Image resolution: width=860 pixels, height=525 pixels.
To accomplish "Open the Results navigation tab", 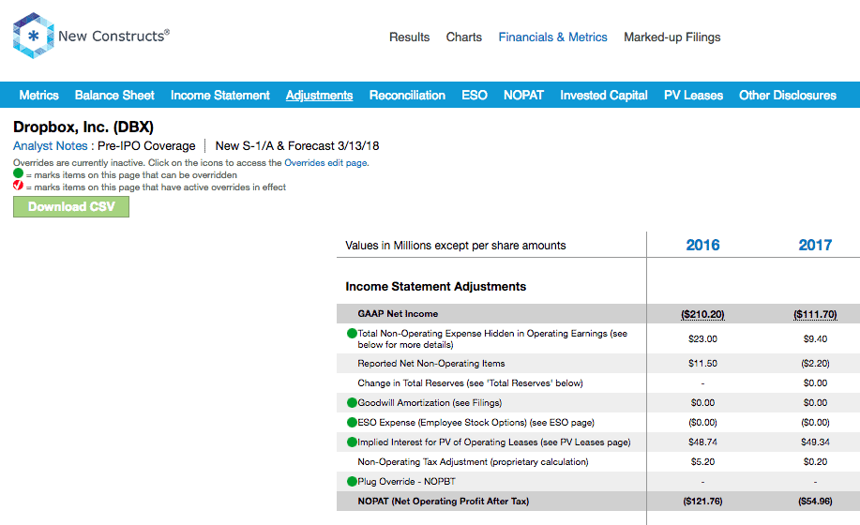I will point(409,37).
